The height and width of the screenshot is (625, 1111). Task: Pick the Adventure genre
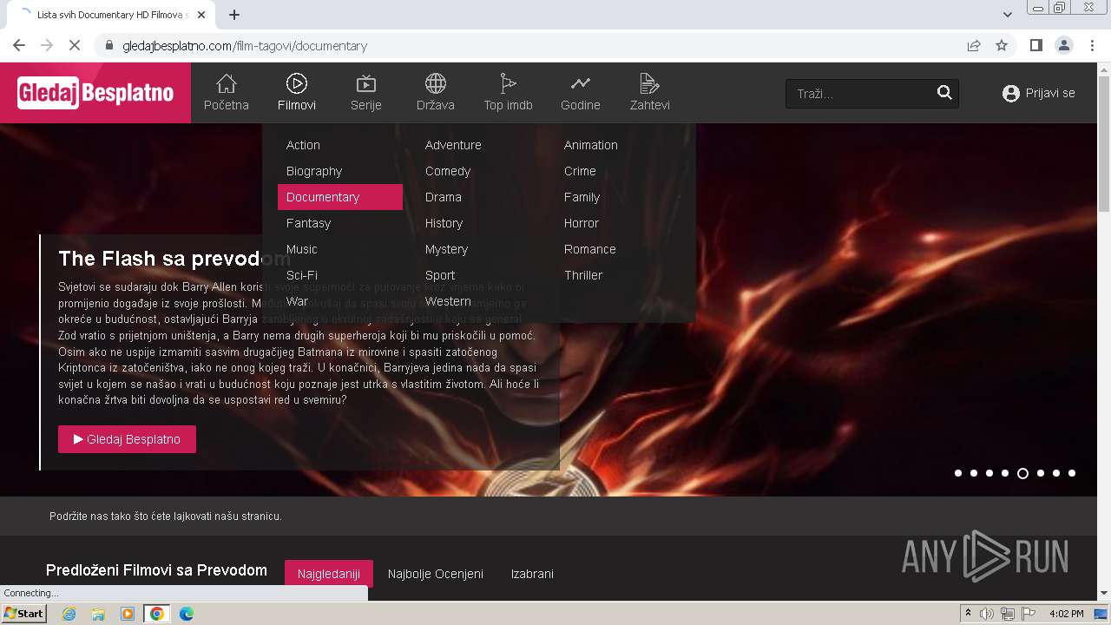(x=453, y=145)
